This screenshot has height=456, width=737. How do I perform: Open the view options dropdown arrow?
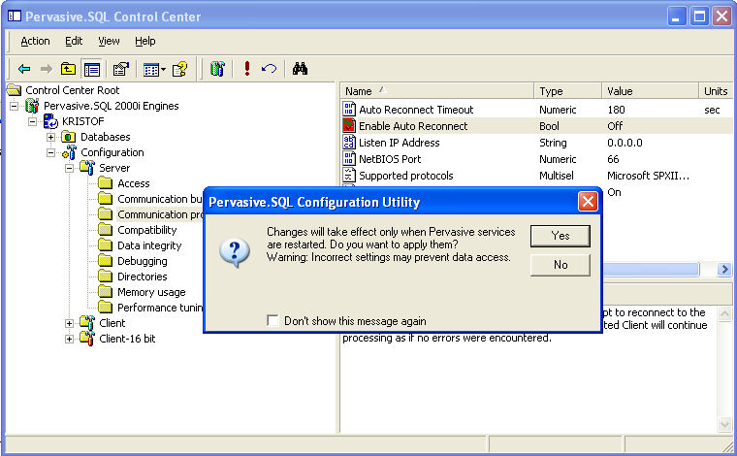tap(164, 70)
